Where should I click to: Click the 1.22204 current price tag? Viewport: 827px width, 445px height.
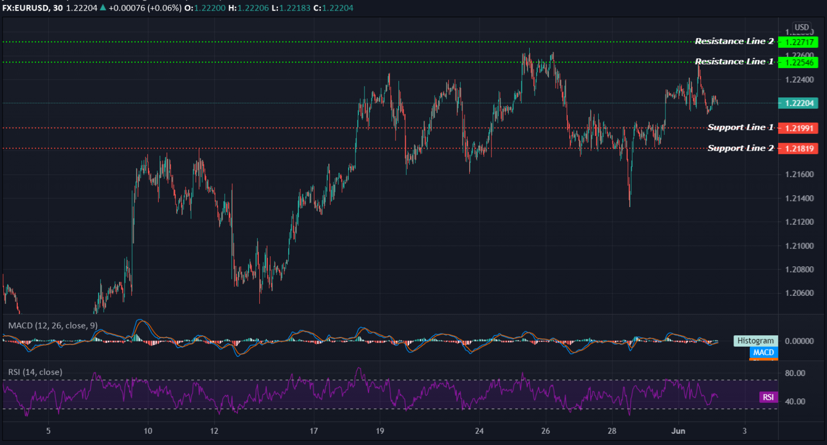799,103
